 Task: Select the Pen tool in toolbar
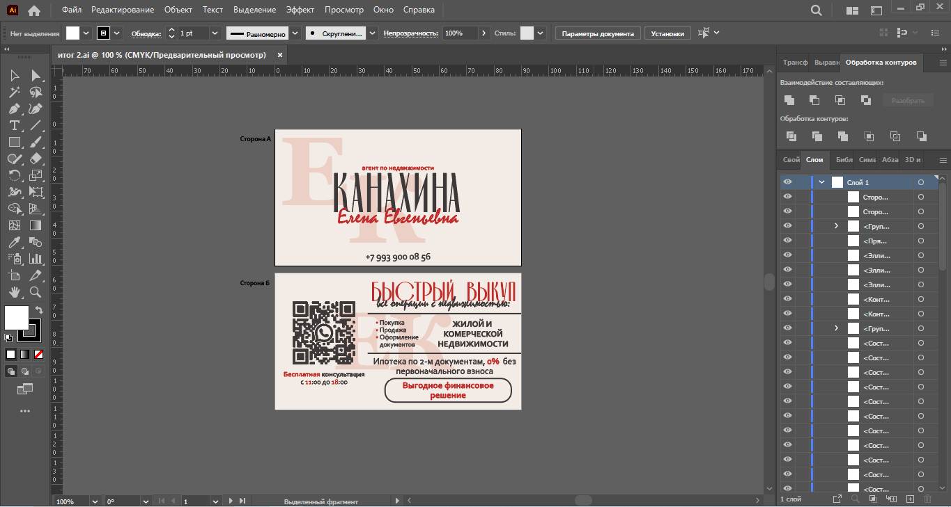(15, 108)
